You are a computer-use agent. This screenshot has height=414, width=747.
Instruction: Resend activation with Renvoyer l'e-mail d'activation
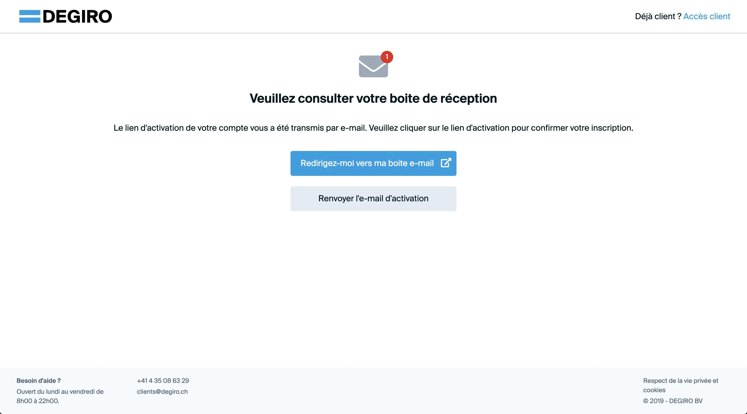[373, 199]
